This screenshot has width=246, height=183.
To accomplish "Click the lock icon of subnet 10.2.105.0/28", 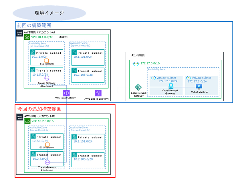I will tap(74, 155).
